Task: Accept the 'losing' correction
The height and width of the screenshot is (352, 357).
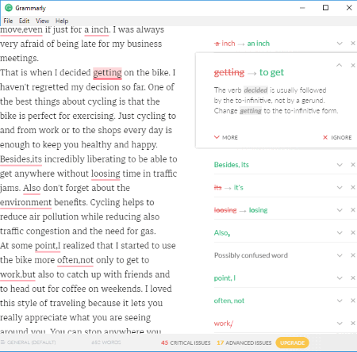Action: pos(258,210)
